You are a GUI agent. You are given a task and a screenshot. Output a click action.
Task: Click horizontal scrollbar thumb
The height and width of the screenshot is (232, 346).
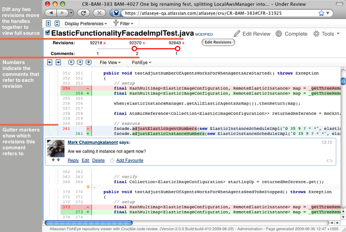(88, 223)
